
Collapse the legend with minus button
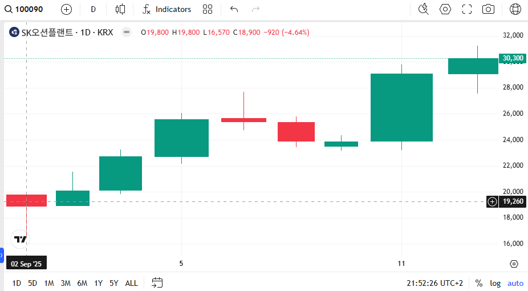[x=127, y=33]
